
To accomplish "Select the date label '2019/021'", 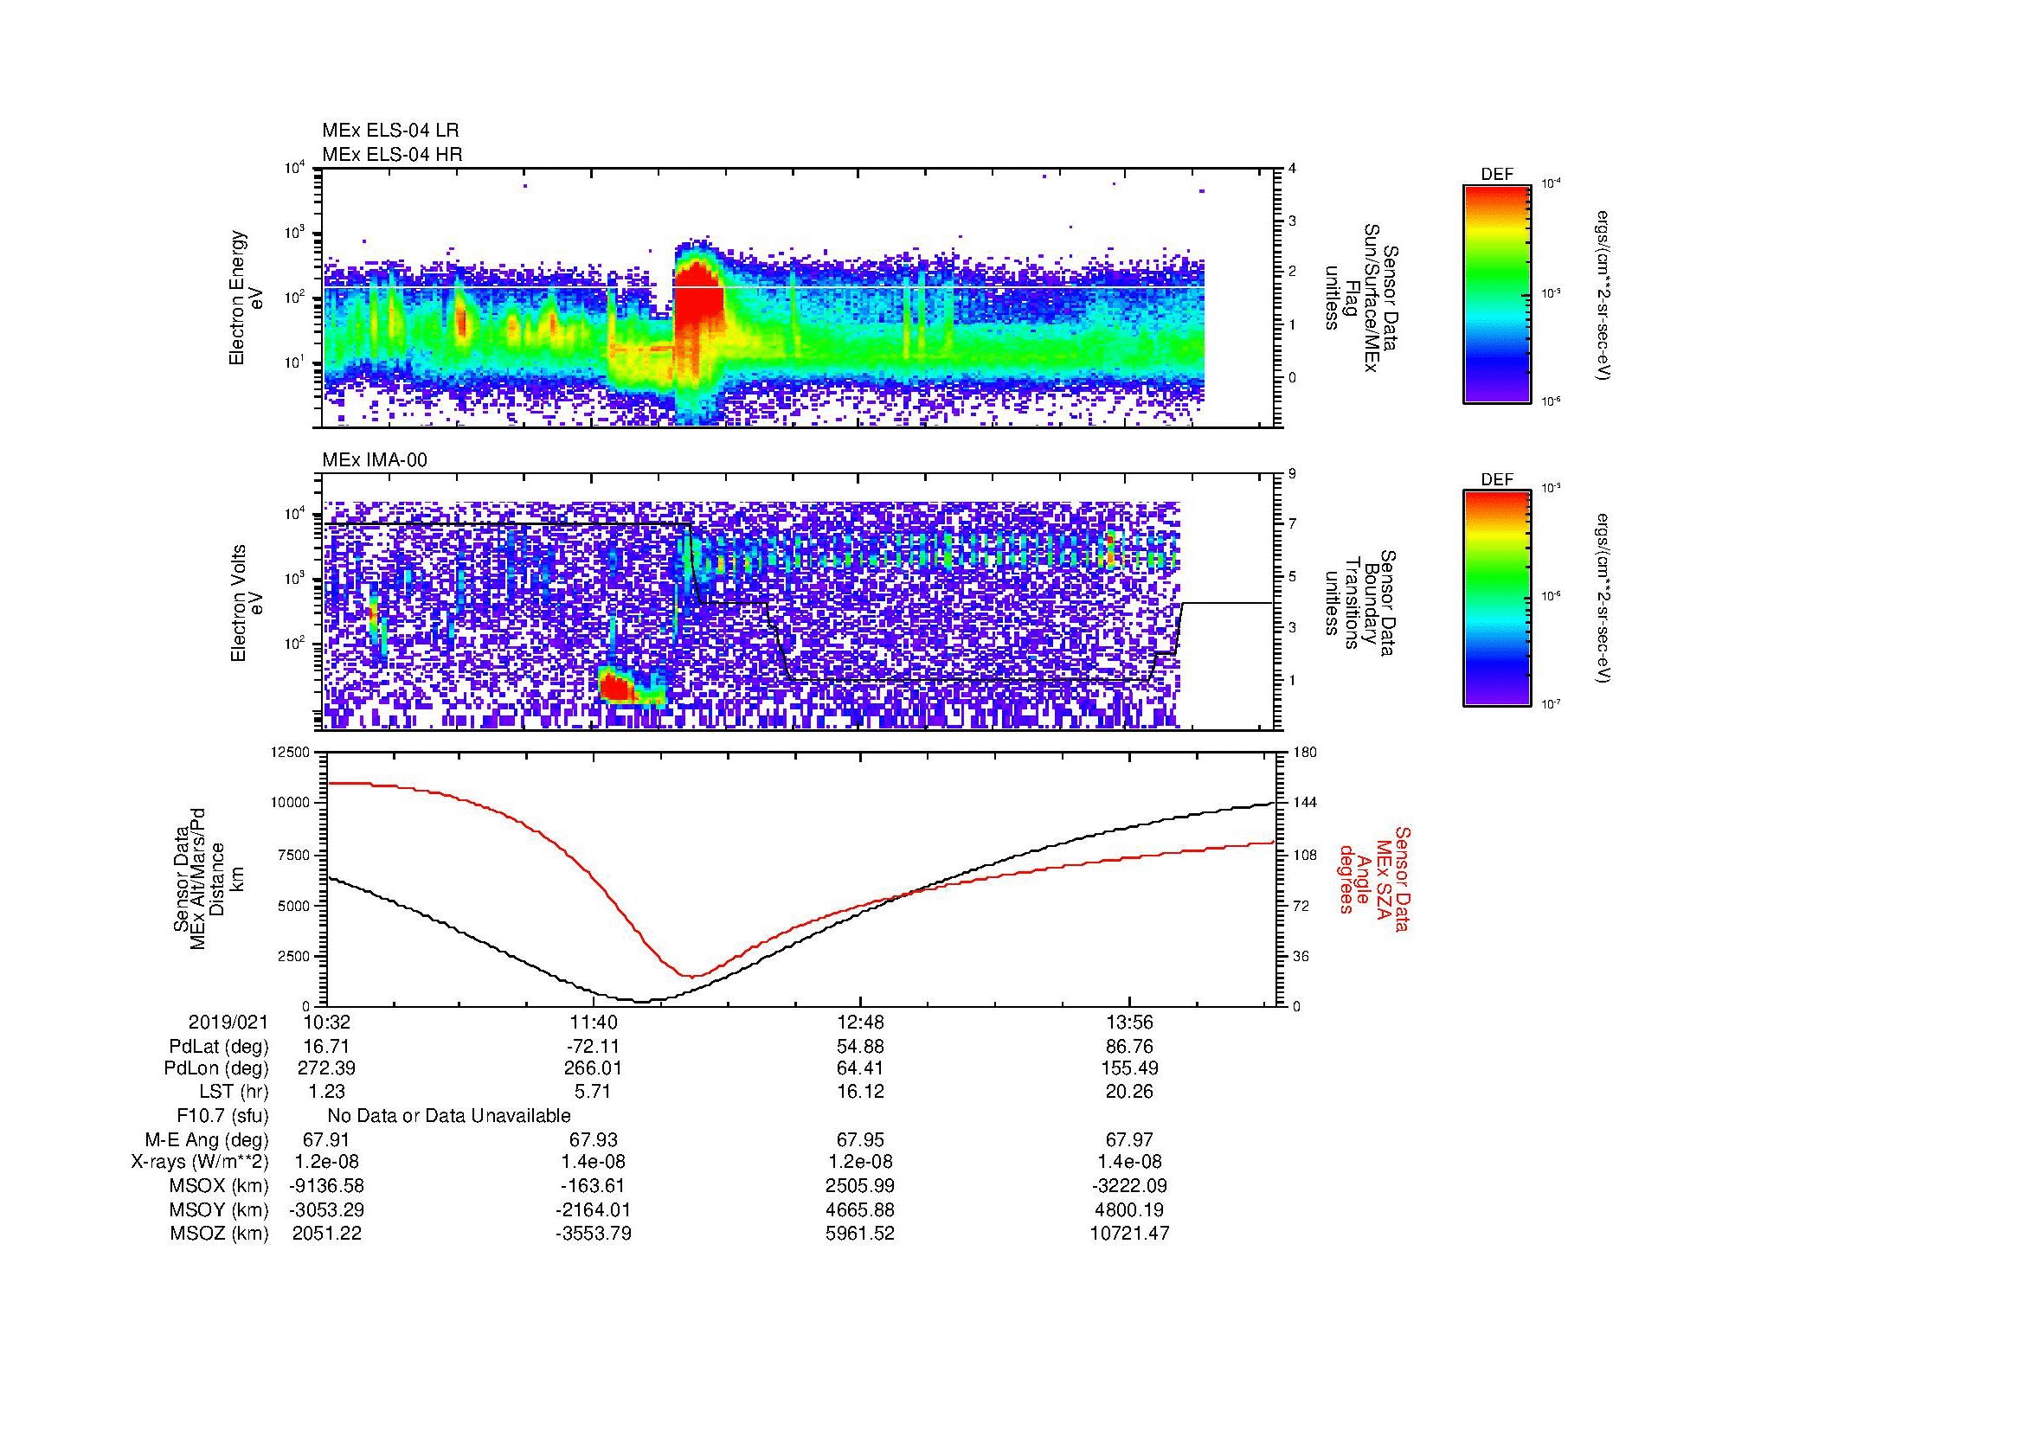I will click(x=228, y=1023).
